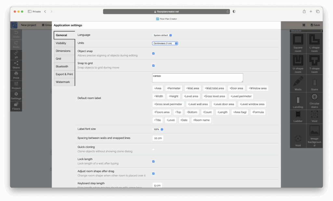333x201 pixels.
Task: Switch to the Export & Print tab
Action: (x=64, y=74)
